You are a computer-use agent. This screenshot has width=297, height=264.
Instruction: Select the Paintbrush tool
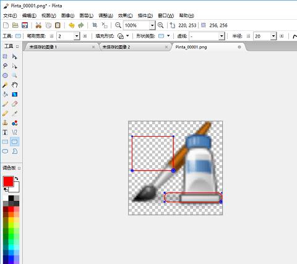pos(5,104)
